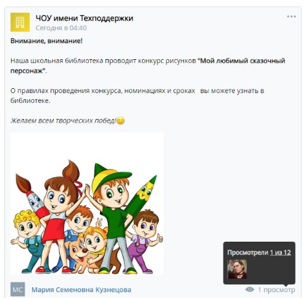Screen dimensions: 305x299
Task: Click the yellow building group avatar
Action: pos(20,22)
